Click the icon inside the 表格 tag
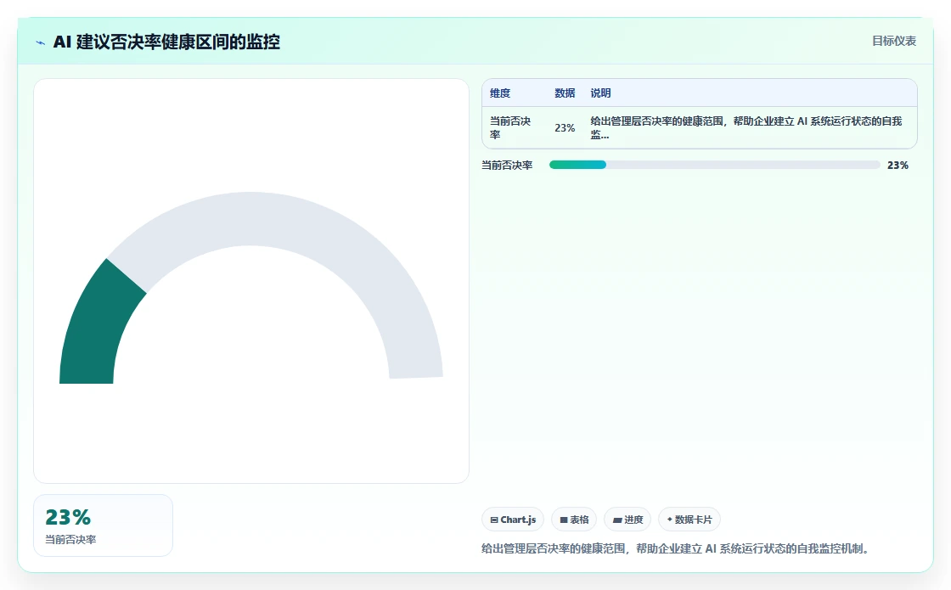This screenshot has width=951, height=590. (x=564, y=520)
